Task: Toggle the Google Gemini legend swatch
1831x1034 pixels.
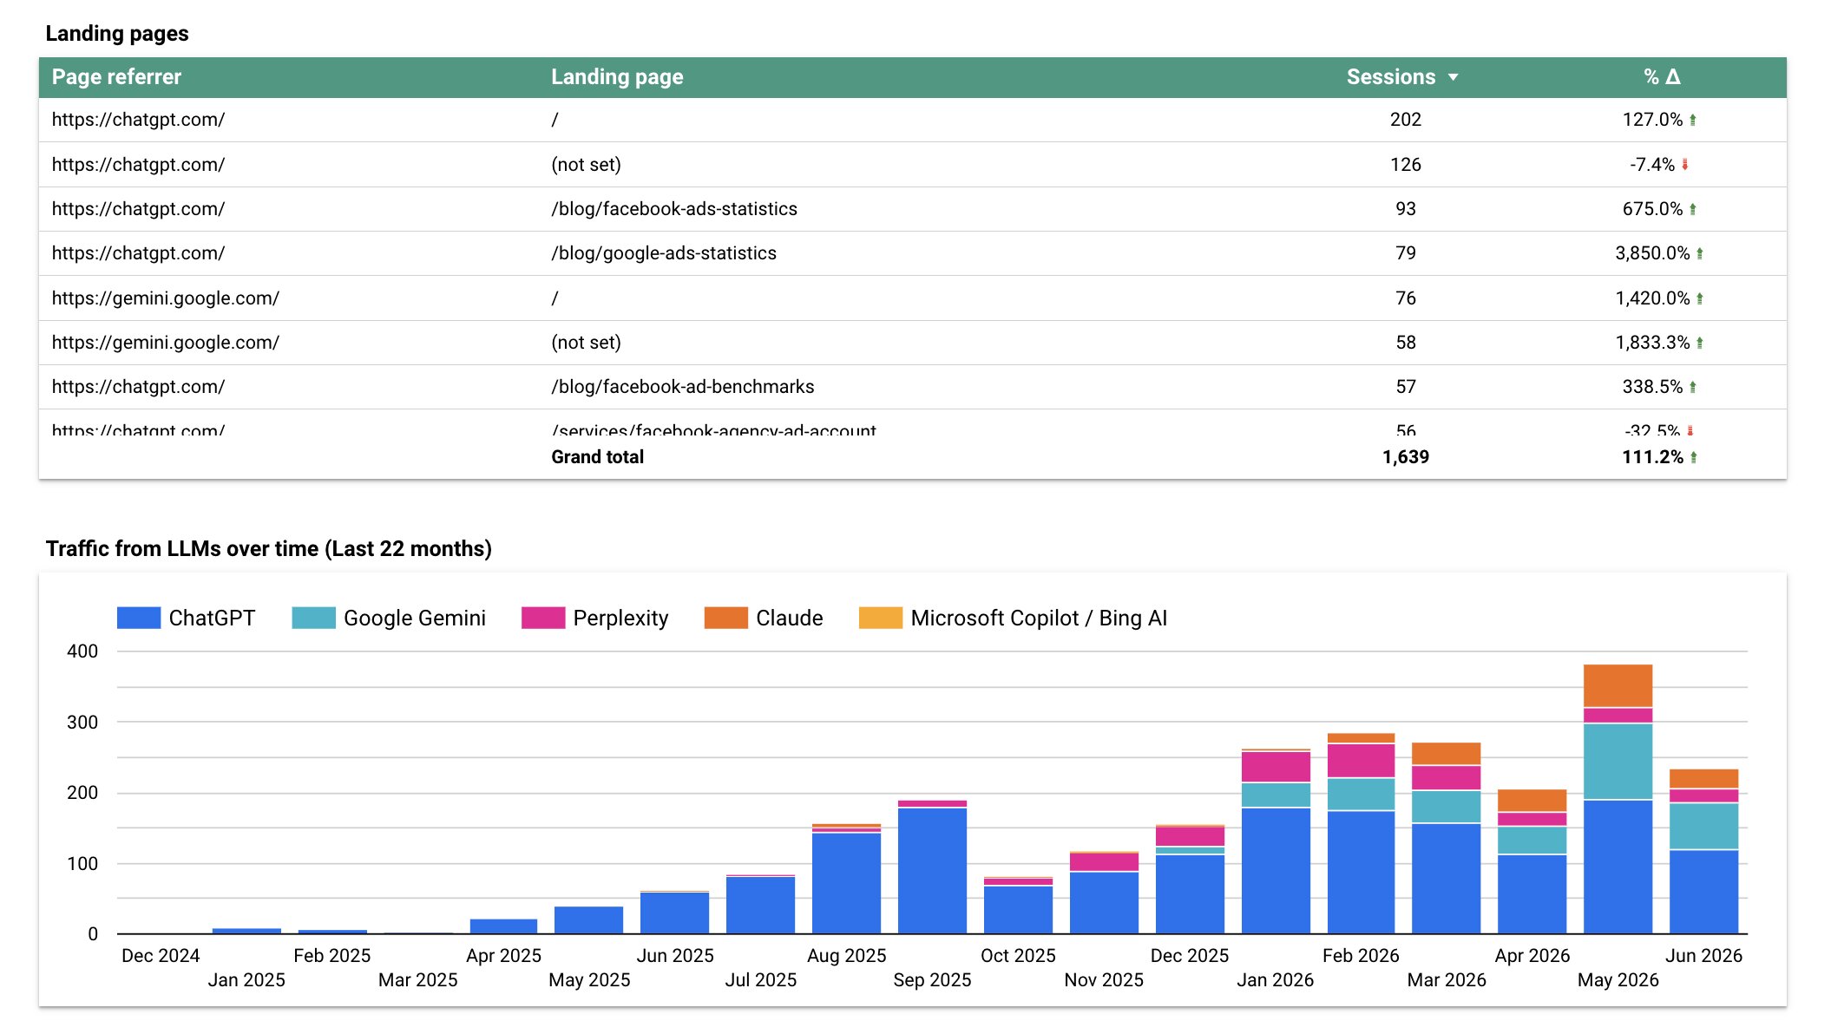Action: point(313,618)
